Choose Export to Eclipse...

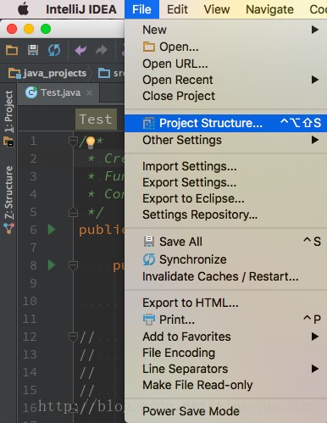[x=225, y=198]
